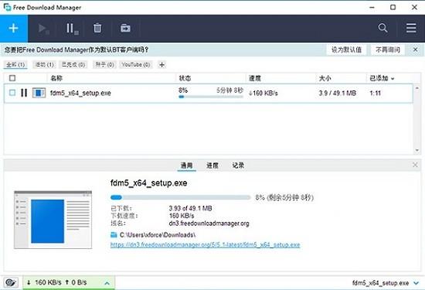Switch to the log details tab
The height and width of the screenshot is (290, 425).
click(238, 165)
